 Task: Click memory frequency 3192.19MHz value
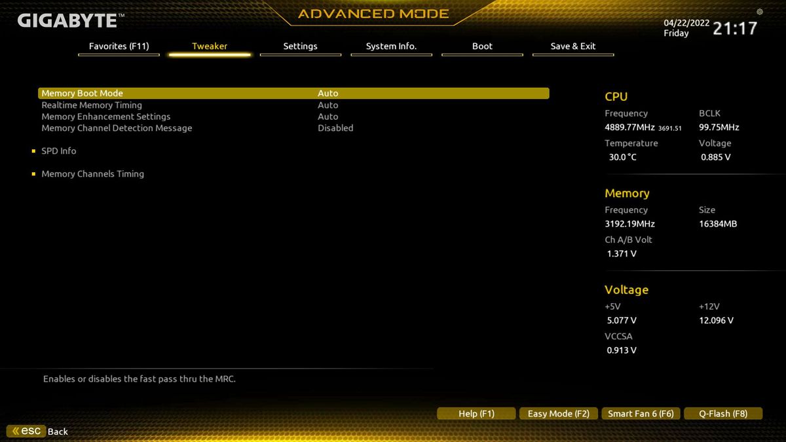pyautogui.click(x=629, y=224)
